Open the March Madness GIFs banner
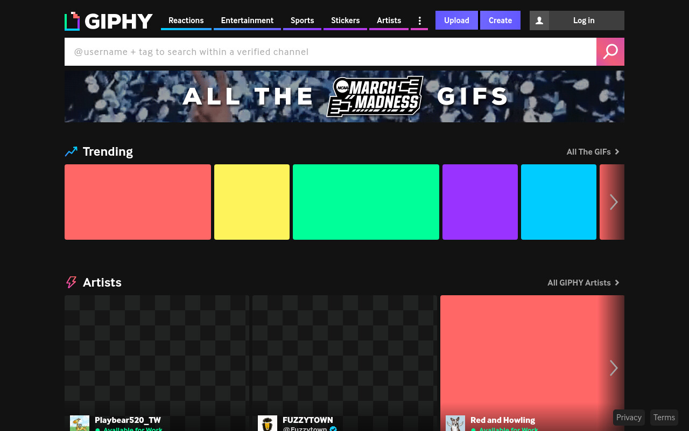 344,96
